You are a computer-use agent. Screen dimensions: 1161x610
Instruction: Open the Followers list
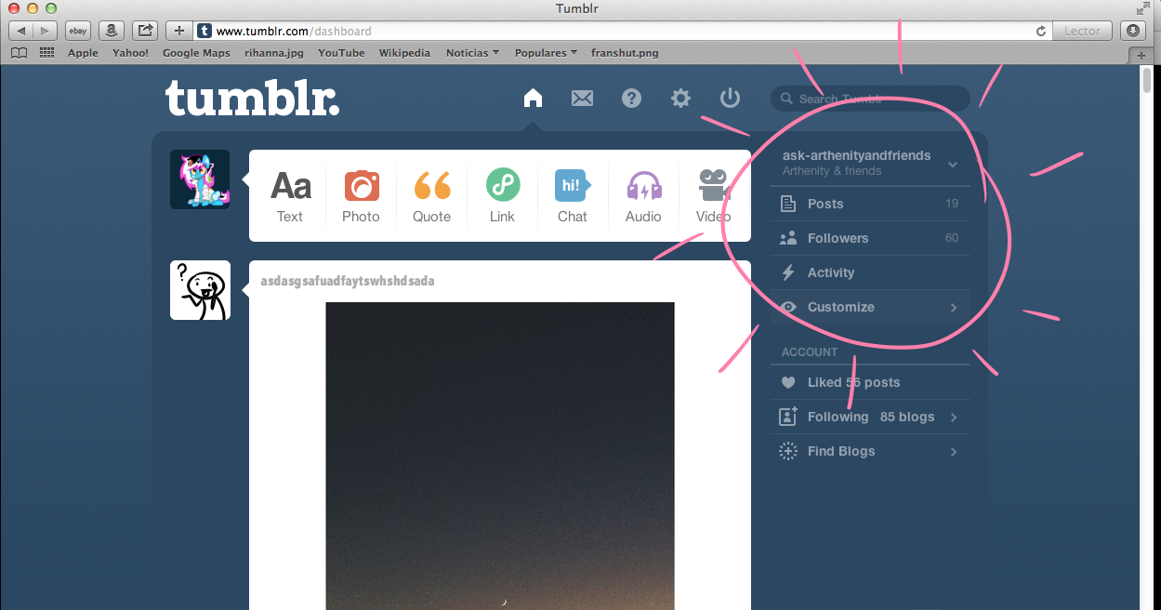click(870, 238)
